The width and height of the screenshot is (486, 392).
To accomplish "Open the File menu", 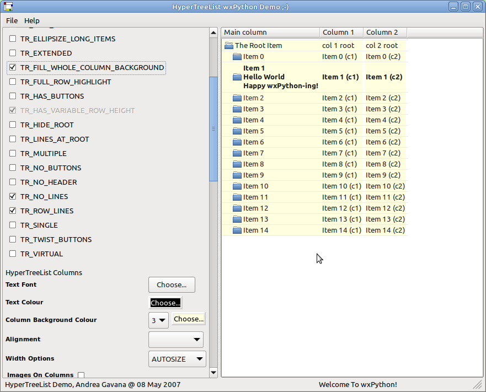I will [12, 20].
